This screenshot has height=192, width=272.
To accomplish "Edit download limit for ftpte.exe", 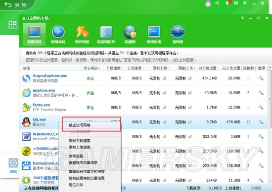I will click(164, 107).
